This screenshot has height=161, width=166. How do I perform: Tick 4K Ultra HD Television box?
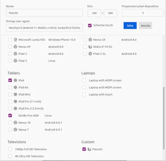point(10,156)
